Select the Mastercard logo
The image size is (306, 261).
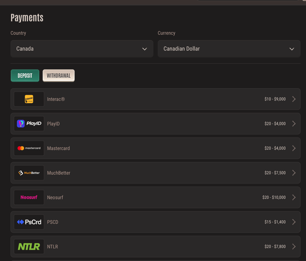click(x=29, y=148)
